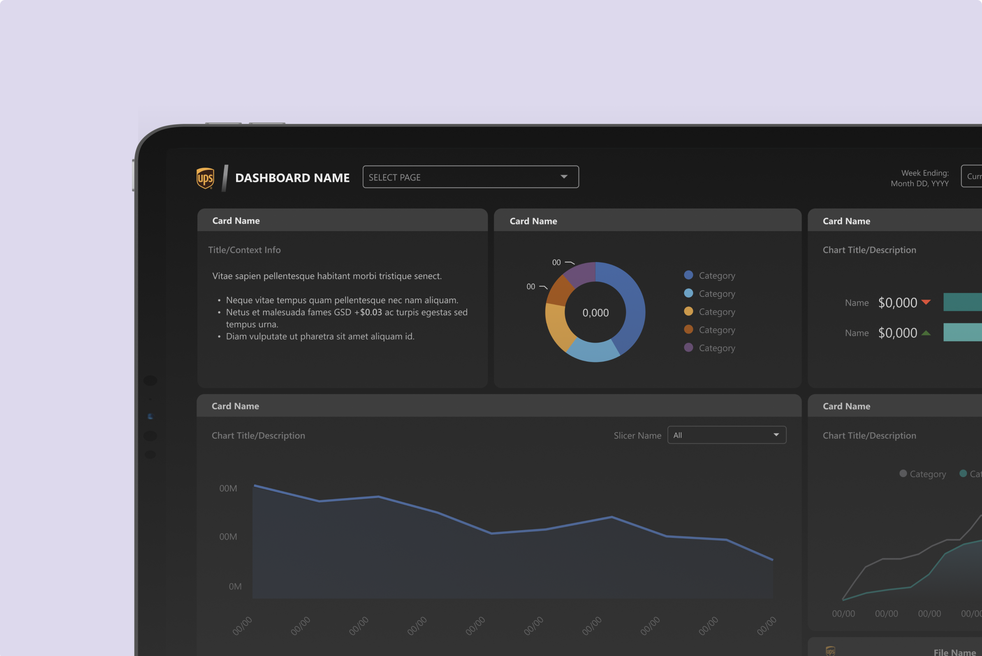This screenshot has width=982, height=656.
Task: Click the top-left Card Name header
Action: (x=236, y=221)
